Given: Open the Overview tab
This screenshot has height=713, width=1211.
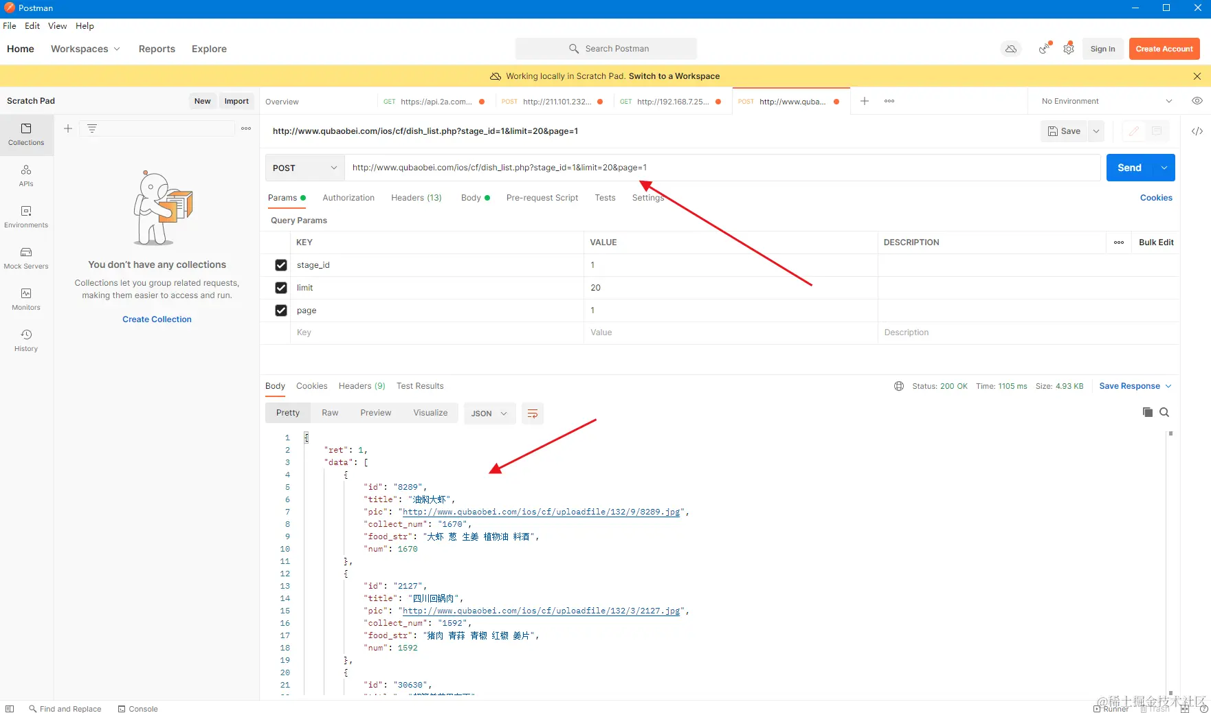Looking at the screenshot, I should tap(282, 102).
